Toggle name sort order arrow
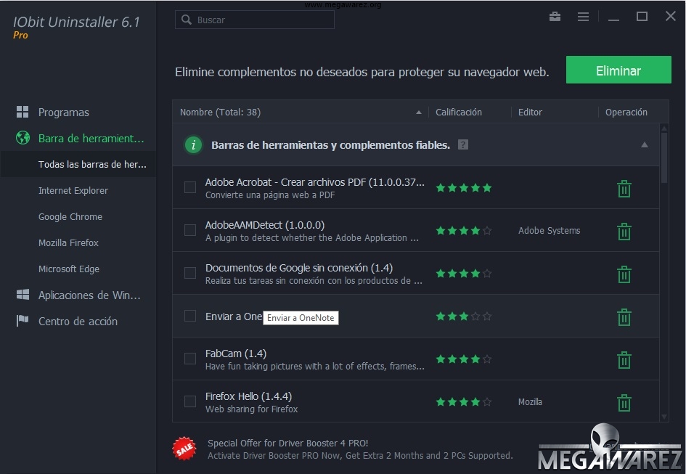This screenshot has width=686, height=474. 419,113
